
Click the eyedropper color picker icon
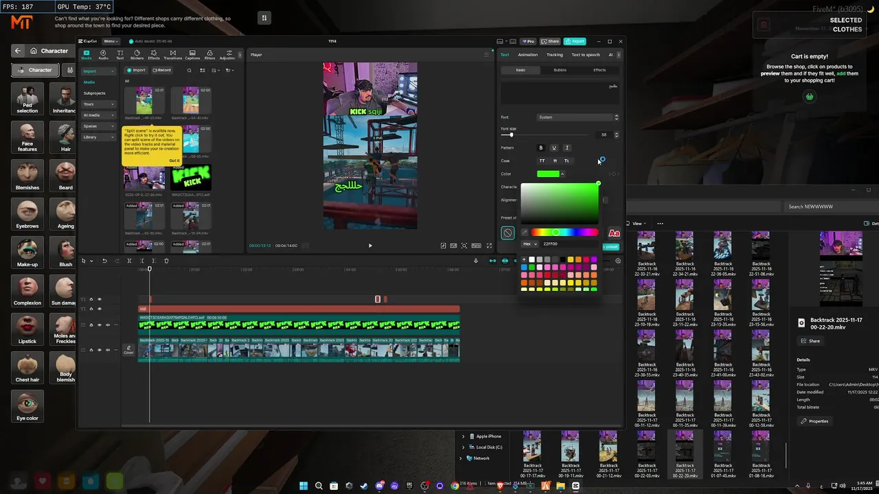[x=525, y=233]
